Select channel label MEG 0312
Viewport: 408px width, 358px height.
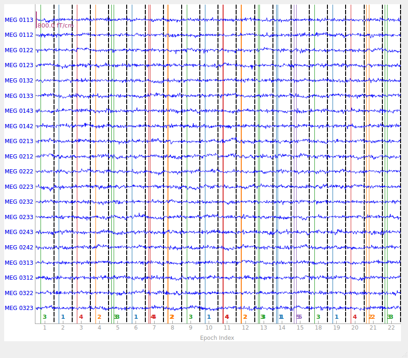click(19, 278)
